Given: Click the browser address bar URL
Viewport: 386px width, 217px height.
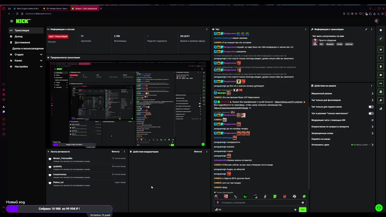Looking at the screenshot, I should 38,14.
